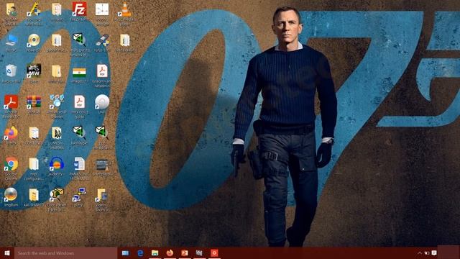This screenshot has width=460, height=259.
Task: Open the videoplayback media file icon
Action: click(102, 168)
